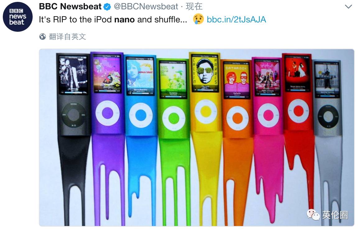Click the "翻译自英文" translation link
Screen dimensions: 360x231
coord(67,36)
